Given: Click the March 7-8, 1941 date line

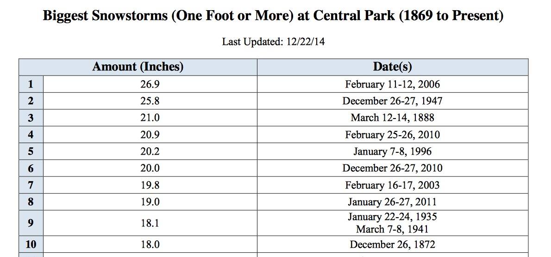Looking at the screenshot, I should click(392, 229).
